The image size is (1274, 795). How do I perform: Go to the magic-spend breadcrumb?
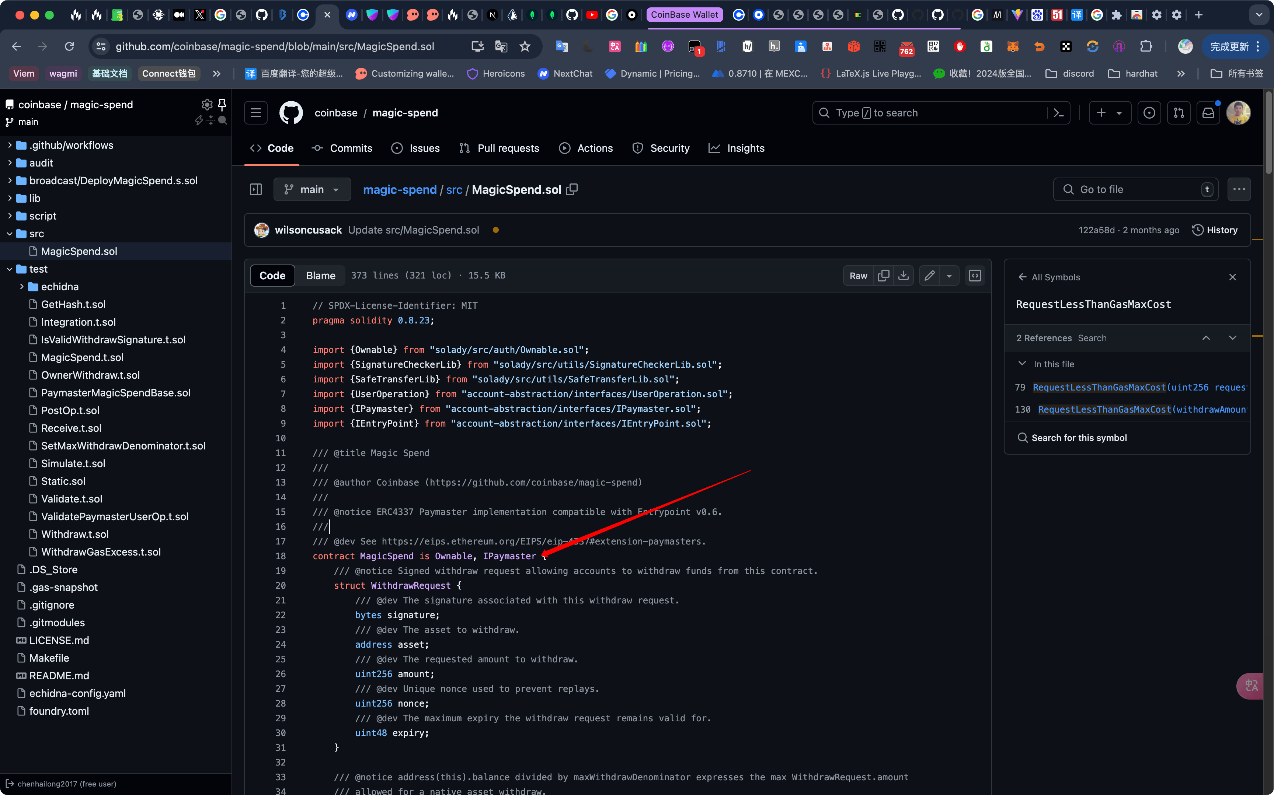(x=400, y=189)
